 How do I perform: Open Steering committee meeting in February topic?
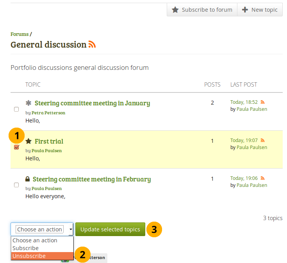pyautogui.click(x=91, y=179)
